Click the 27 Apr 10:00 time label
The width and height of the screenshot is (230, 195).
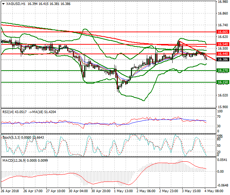(56, 191)
